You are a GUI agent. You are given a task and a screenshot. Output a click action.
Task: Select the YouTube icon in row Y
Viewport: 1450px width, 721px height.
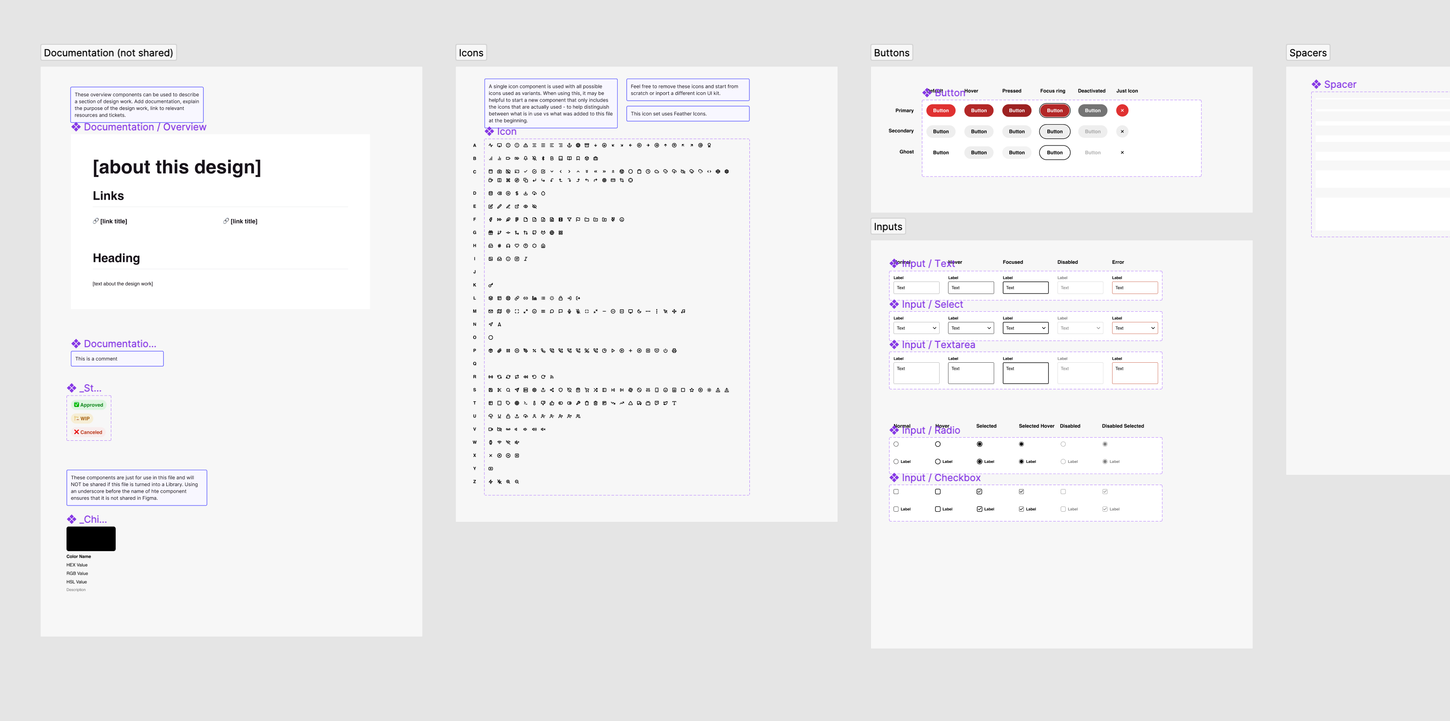[x=491, y=469]
